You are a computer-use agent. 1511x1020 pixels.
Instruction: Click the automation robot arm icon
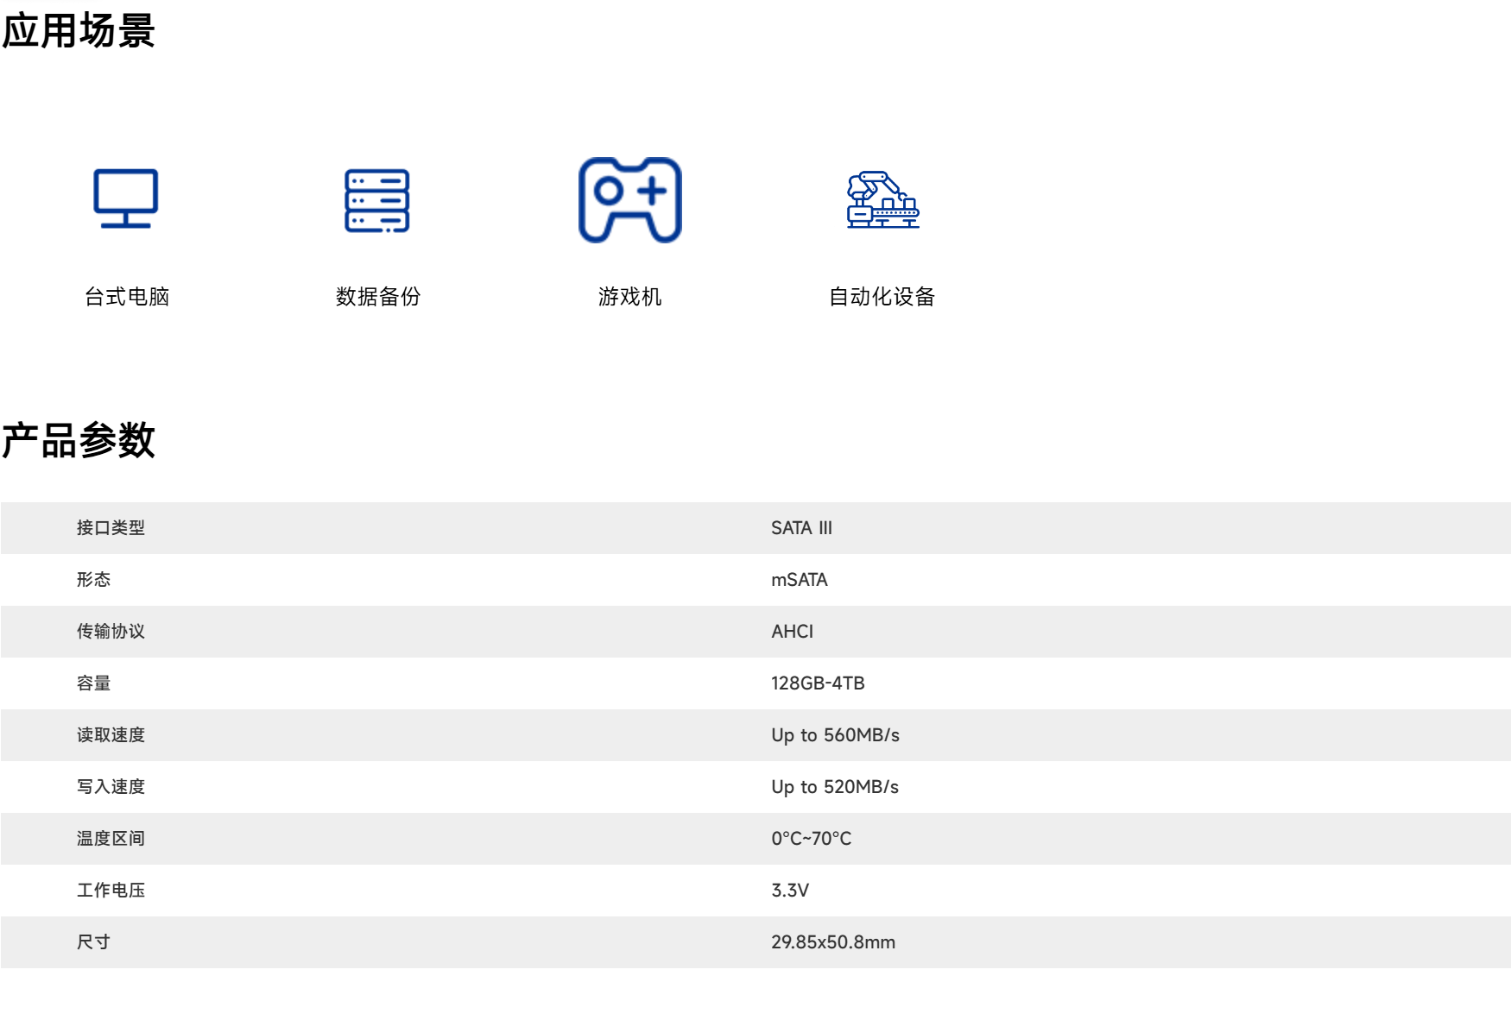point(882,200)
